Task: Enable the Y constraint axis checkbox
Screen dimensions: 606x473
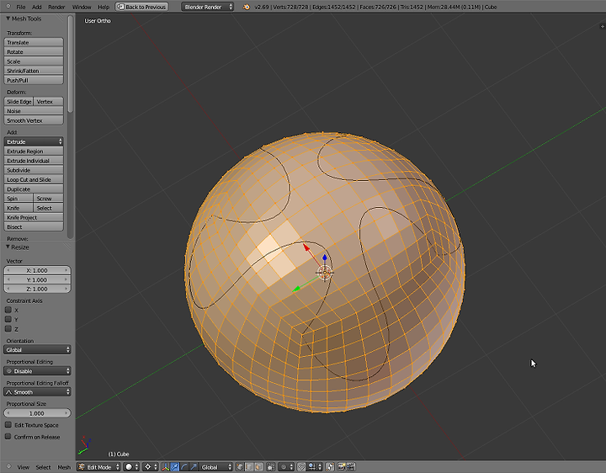Action: [x=8, y=319]
